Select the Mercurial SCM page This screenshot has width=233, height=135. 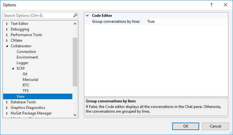30,80
